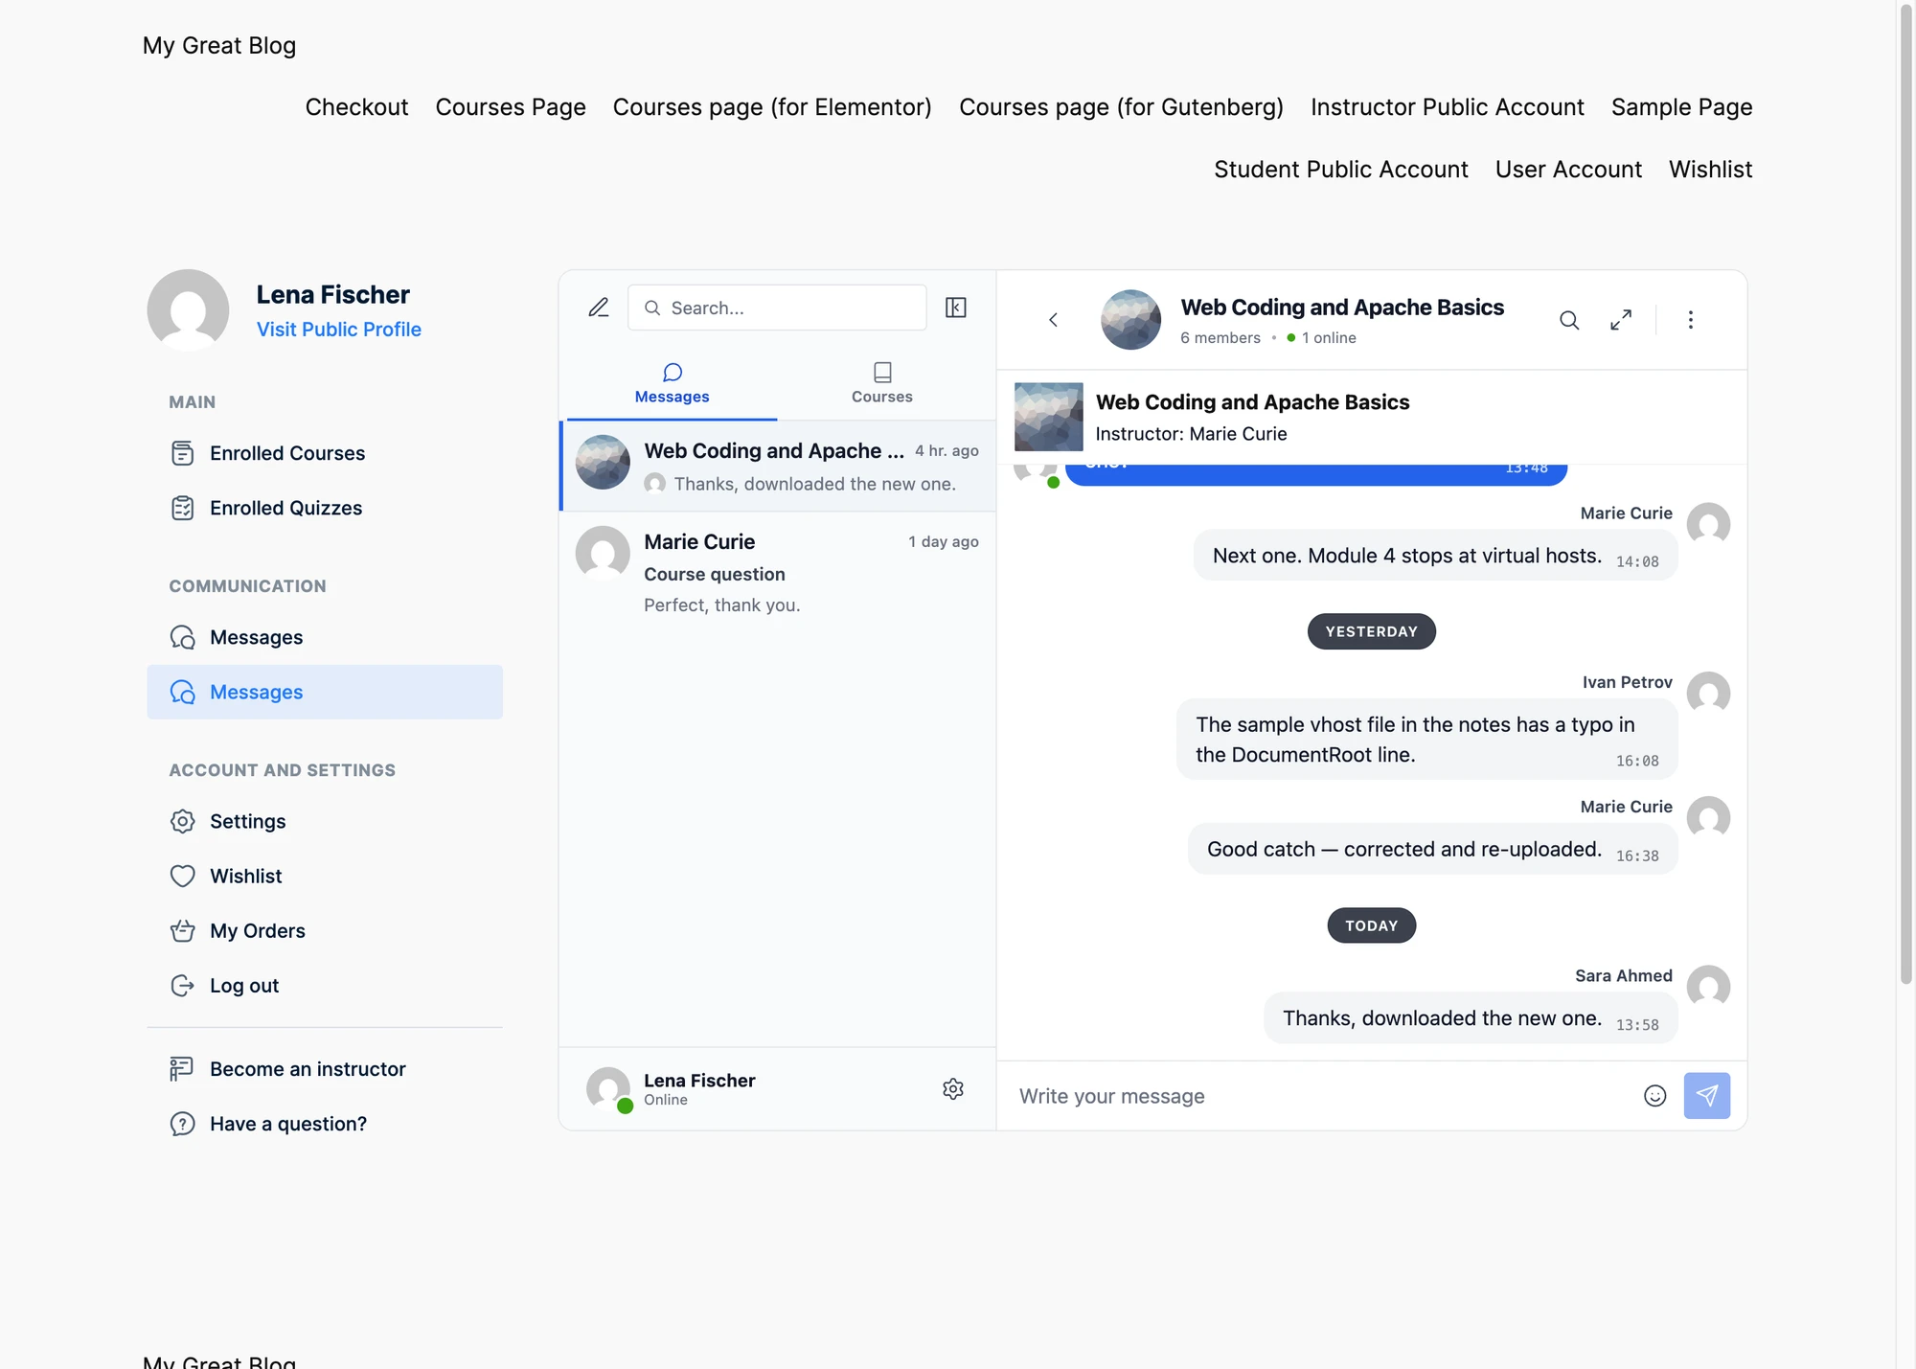Select Web Coding and Apache conversation
Image resolution: width=1916 pixels, height=1369 pixels.
tap(778, 466)
